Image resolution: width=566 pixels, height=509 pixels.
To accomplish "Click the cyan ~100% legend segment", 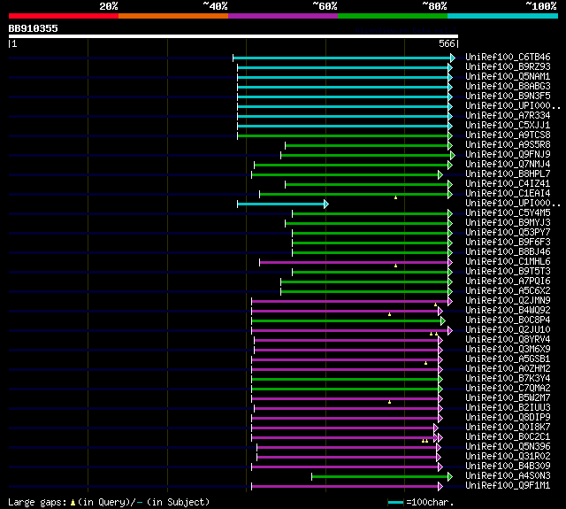I will [502, 16].
